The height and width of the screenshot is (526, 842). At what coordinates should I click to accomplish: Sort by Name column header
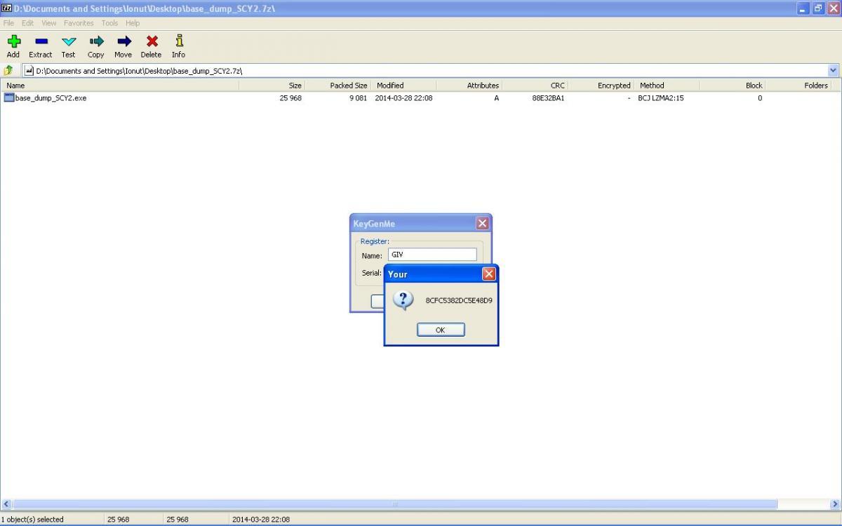coord(120,86)
